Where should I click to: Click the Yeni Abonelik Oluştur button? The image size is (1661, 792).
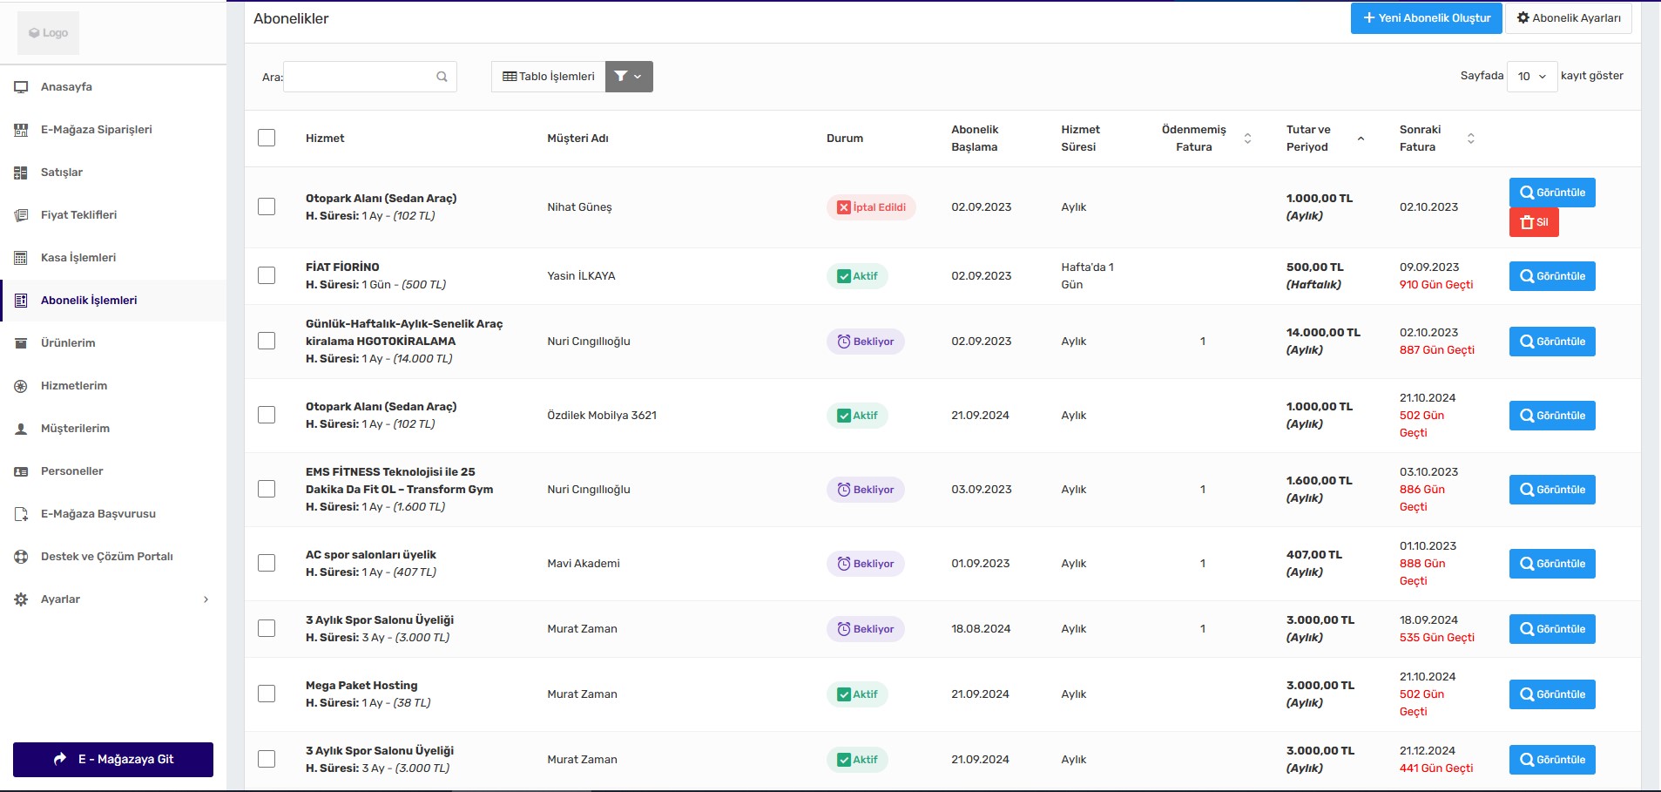tap(1426, 18)
